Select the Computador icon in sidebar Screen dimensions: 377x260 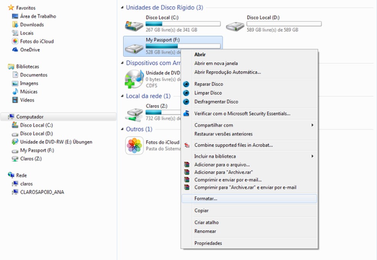point(11,117)
